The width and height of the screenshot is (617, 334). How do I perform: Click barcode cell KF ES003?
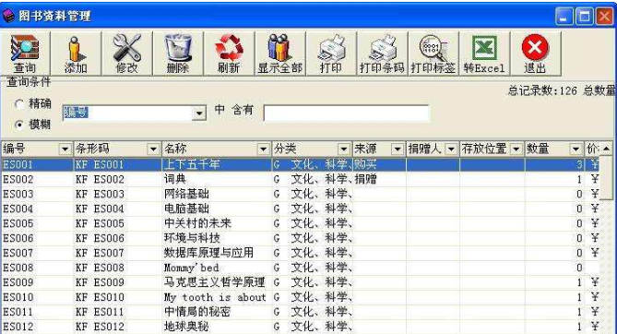[x=117, y=194]
